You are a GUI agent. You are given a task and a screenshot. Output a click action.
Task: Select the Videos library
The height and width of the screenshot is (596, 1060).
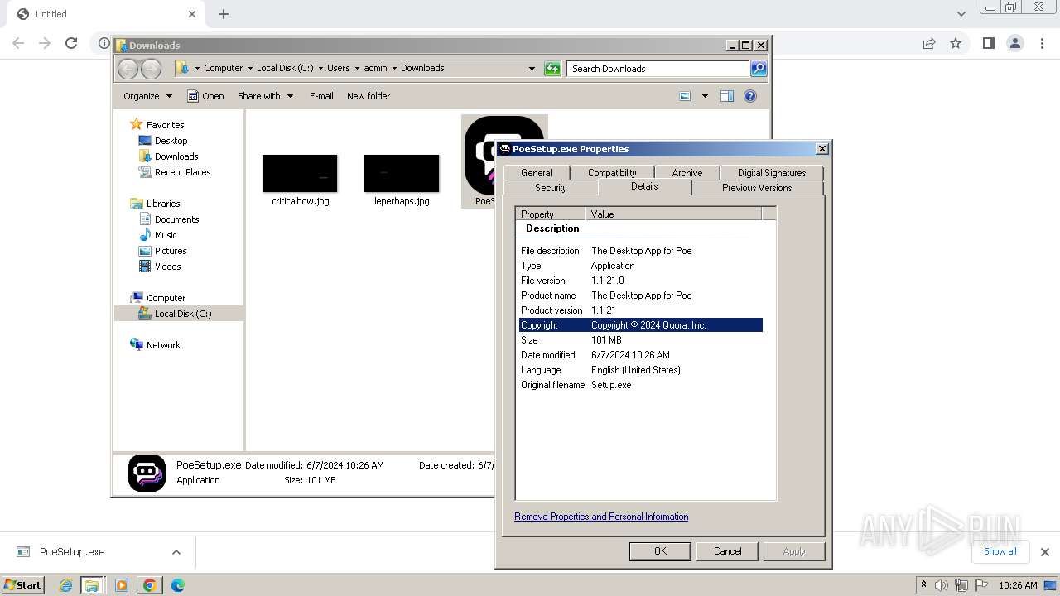(x=167, y=267)
